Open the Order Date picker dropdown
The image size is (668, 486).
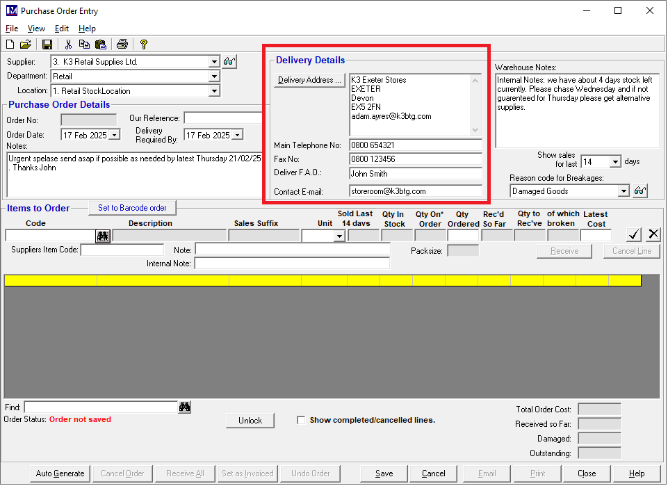coord(115,135)
